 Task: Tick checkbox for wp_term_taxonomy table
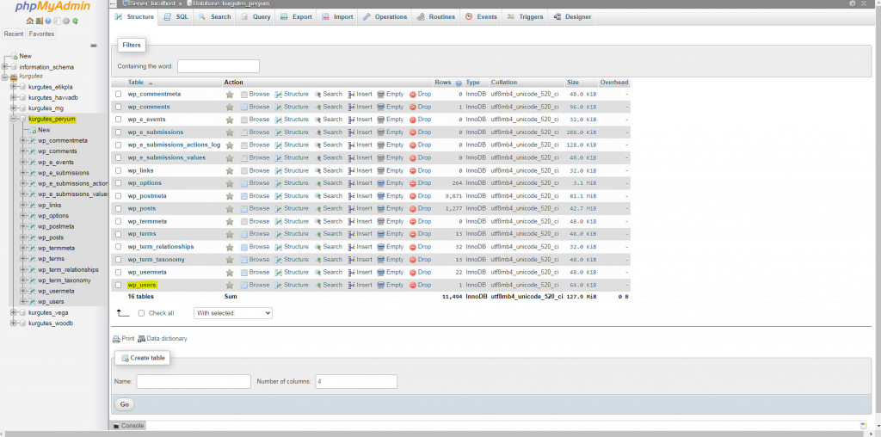click(x=118, y=260)
